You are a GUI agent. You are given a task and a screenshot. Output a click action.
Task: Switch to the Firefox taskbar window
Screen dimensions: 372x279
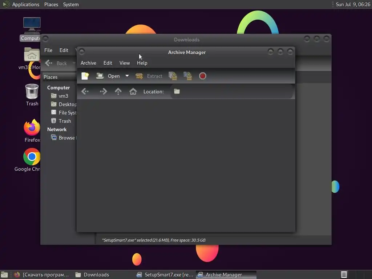click(x=42, y=275)
